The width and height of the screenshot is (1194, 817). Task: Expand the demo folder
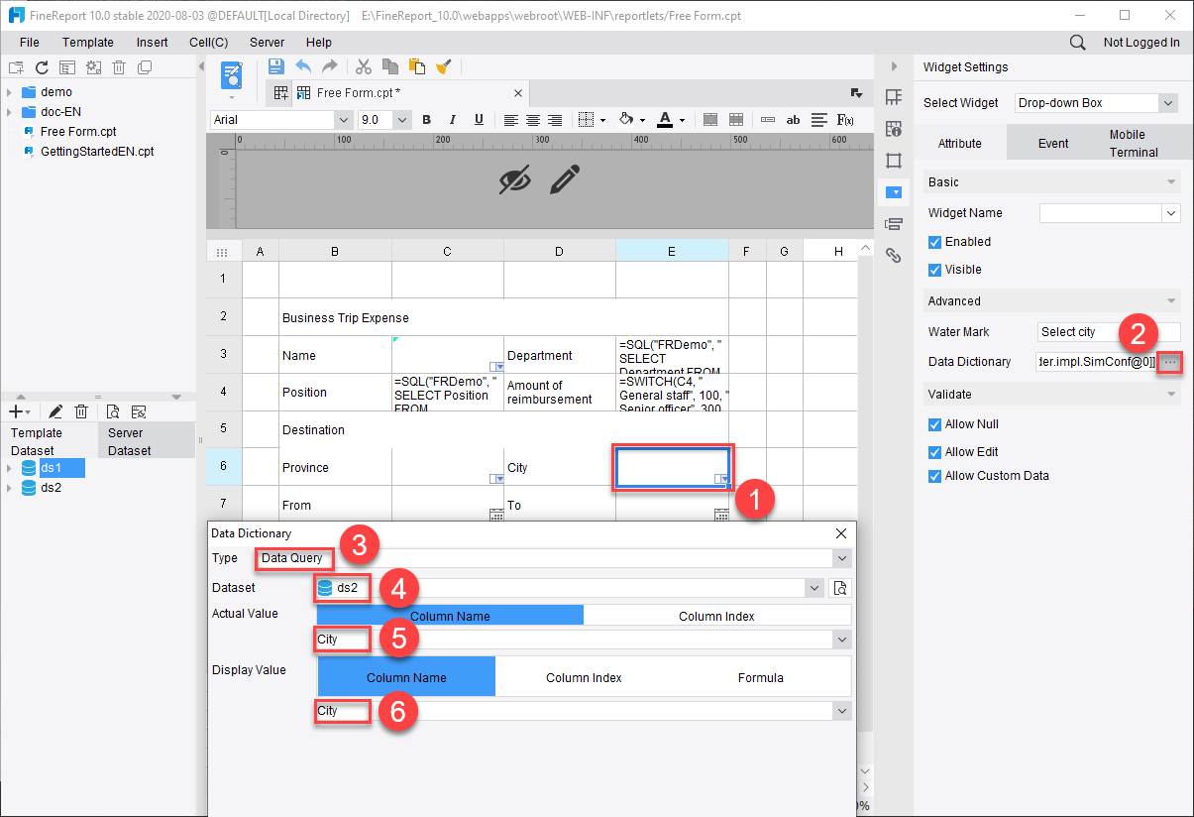(9, 92)
